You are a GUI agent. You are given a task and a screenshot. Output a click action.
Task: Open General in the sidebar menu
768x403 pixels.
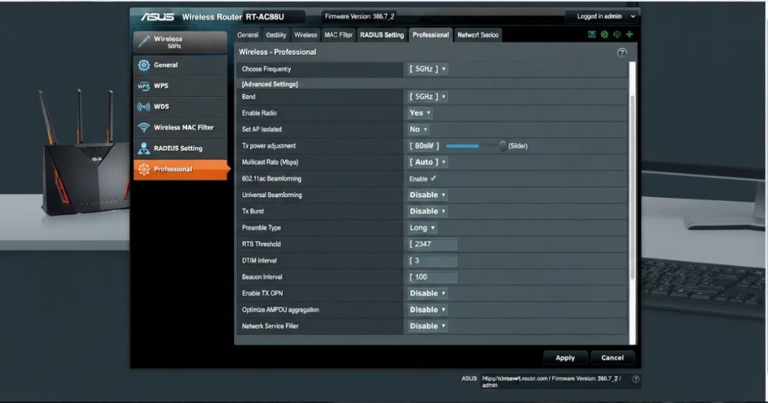(180, 65)
